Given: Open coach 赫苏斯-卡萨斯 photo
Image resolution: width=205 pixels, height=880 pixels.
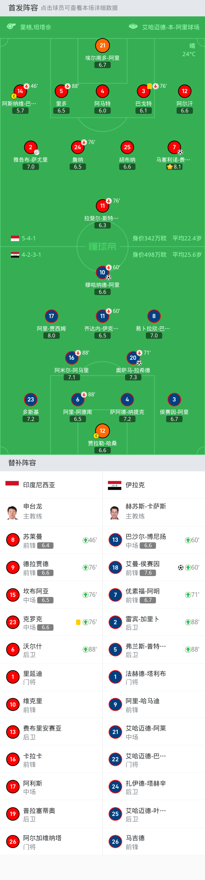Looking at the screenshot, I should pyautogui.click(x=115, y=512).
